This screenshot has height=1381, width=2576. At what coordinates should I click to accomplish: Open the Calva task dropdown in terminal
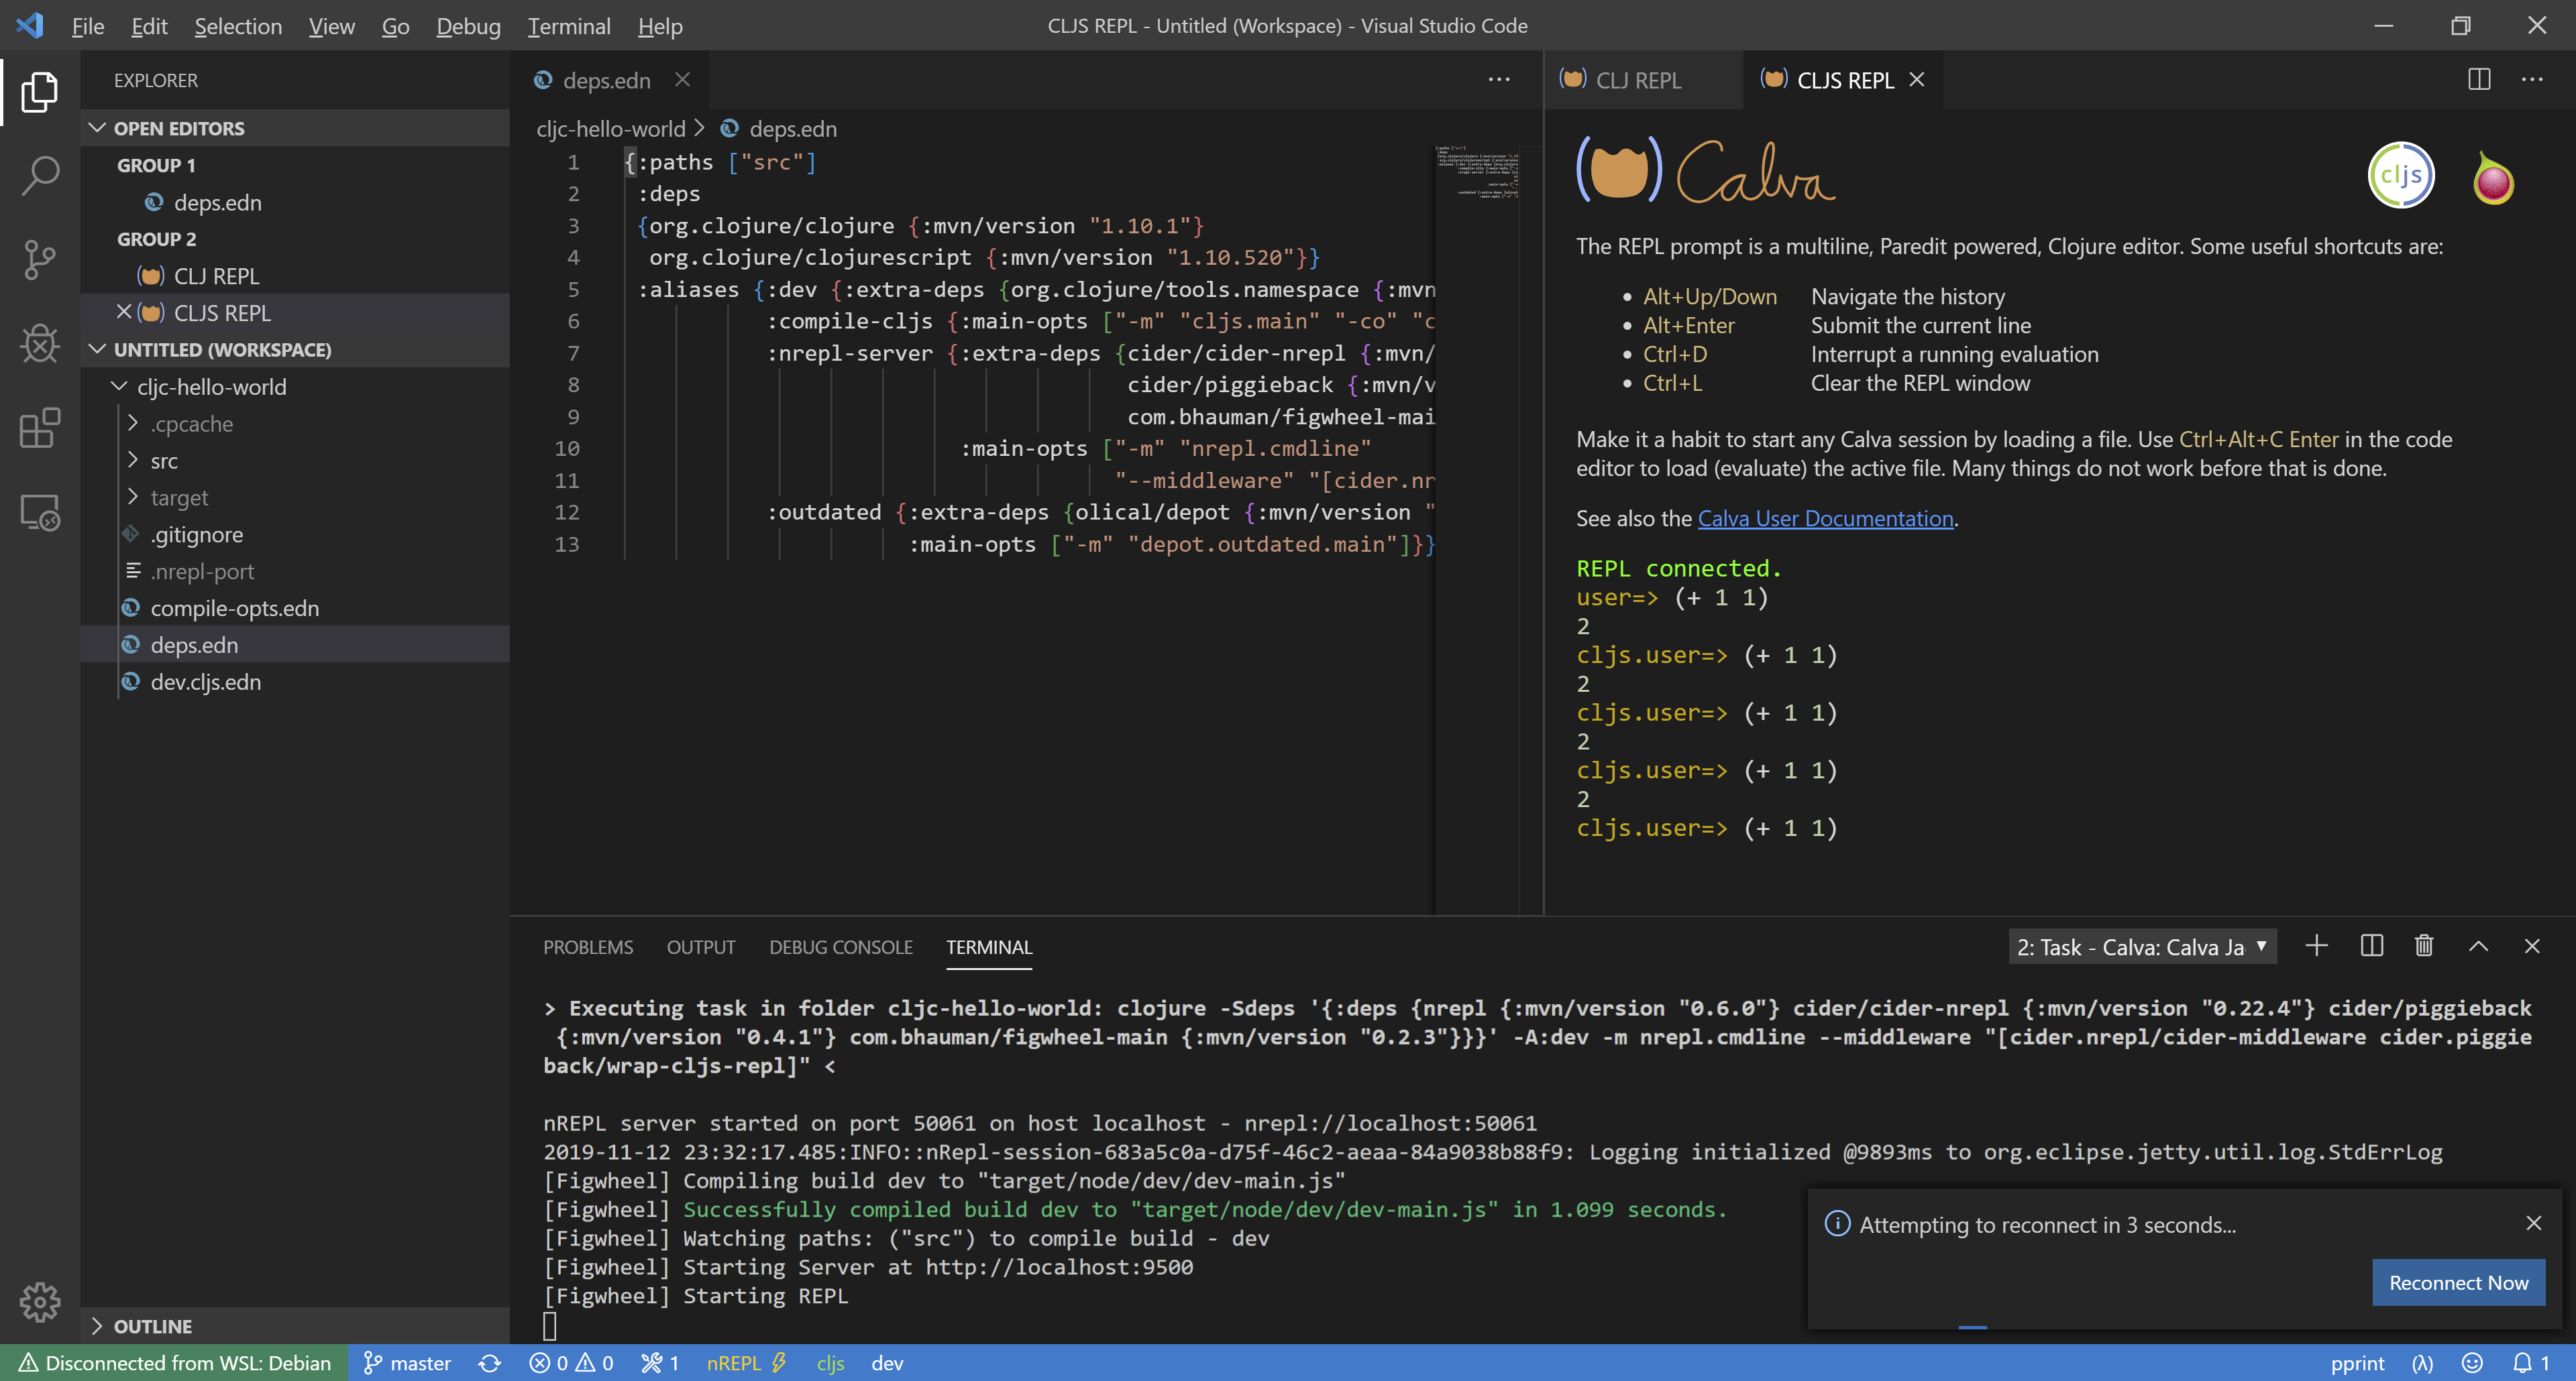[2141, 947]
